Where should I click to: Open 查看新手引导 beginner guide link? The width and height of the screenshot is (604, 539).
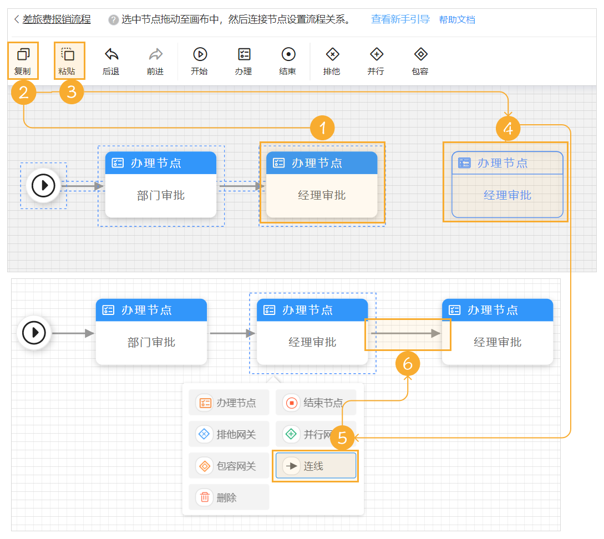[x=400, y=19]
